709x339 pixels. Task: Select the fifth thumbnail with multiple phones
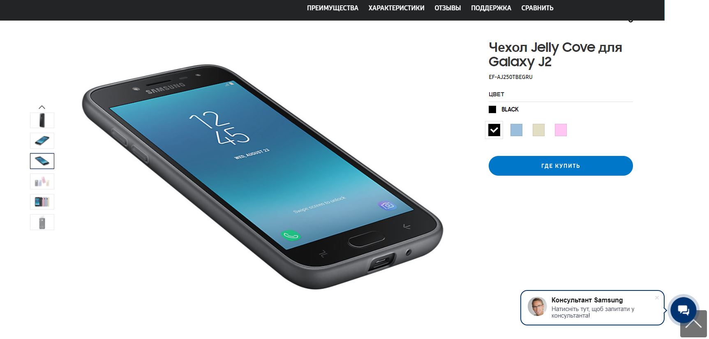coord(42,202)
